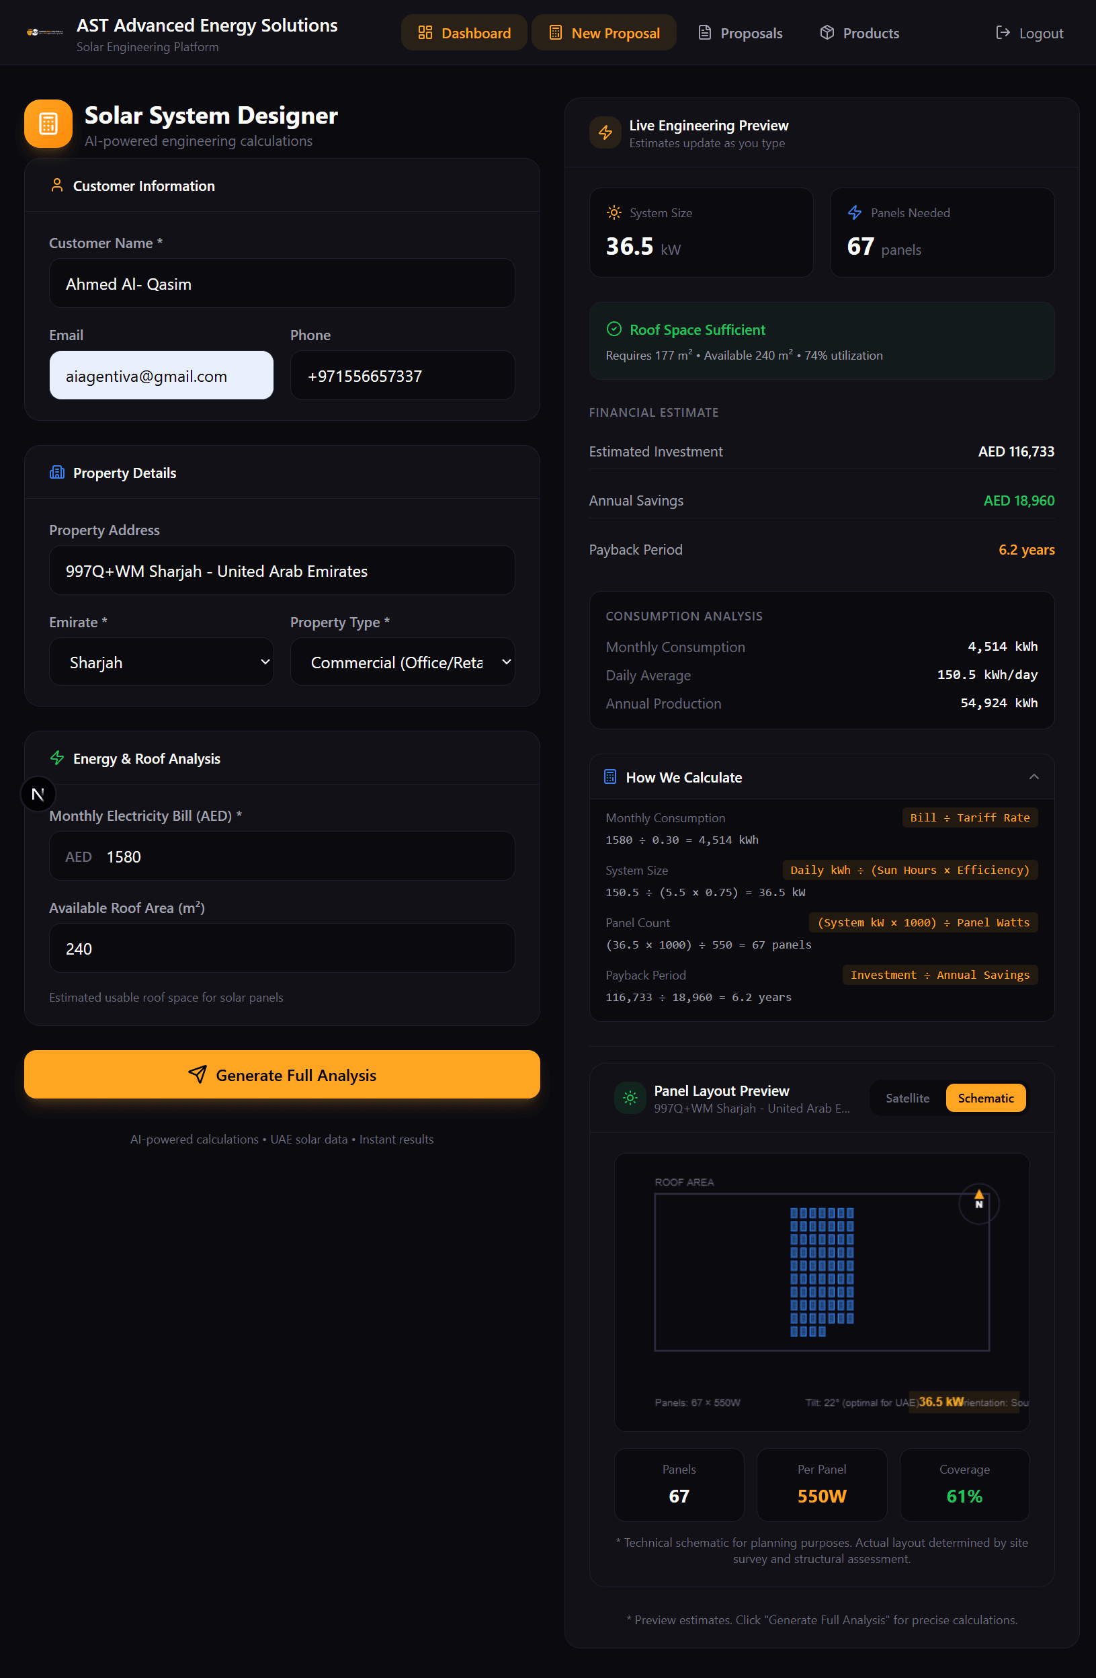Viewport: 1096px width, 1678px height.
Task: Open the Proposals menu item
Action: (739, 32)
